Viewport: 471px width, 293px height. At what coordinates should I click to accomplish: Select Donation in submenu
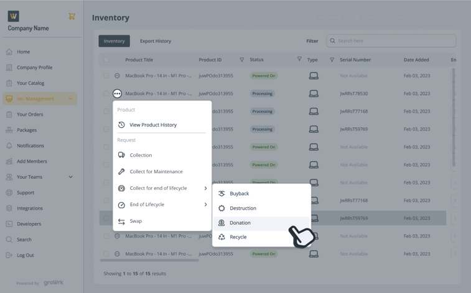point(261,223)
